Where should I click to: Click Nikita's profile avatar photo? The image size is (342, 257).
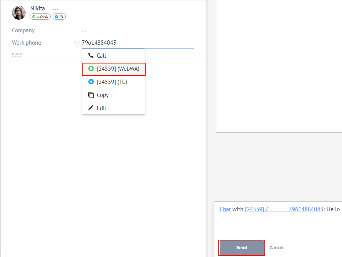(19, 13)
